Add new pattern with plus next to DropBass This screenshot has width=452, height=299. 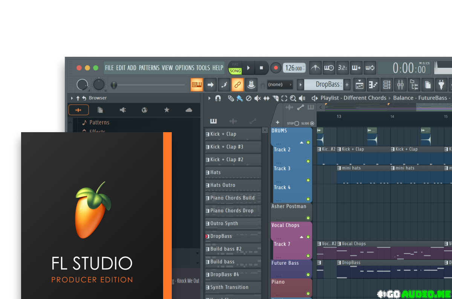tap(347, 85)
